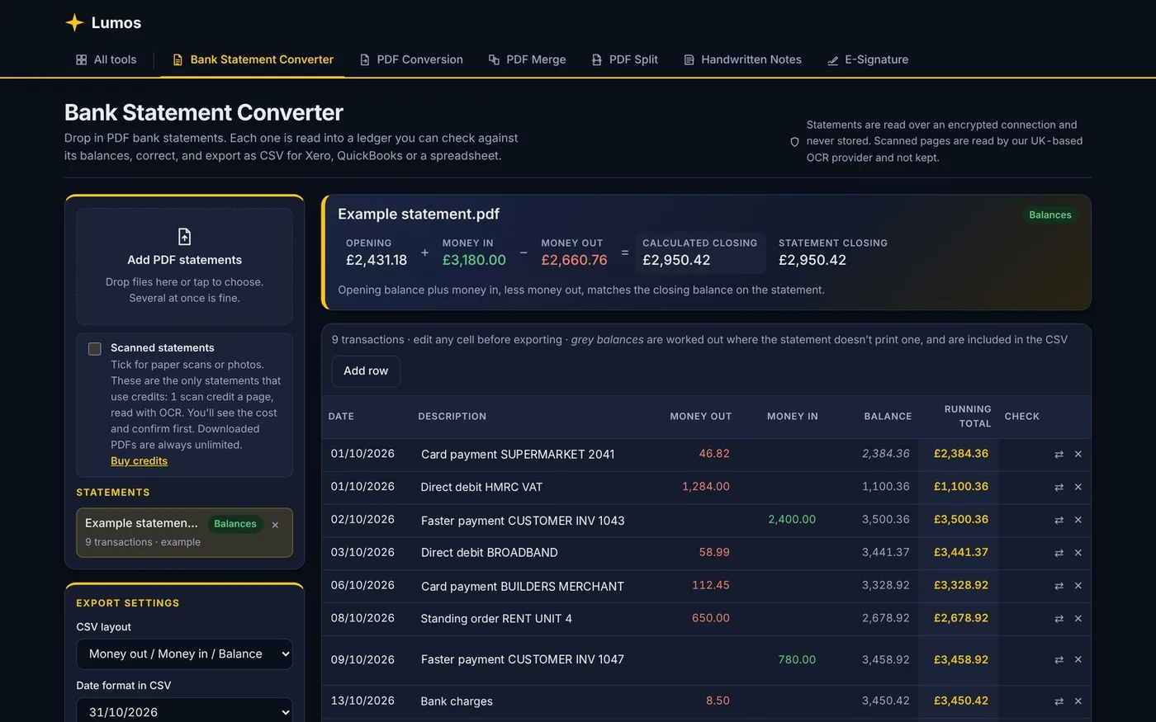1156x722 pixels.
Task: Edit the description cell 'Direct debit HMRC VAT'
Action: (481, 487)
